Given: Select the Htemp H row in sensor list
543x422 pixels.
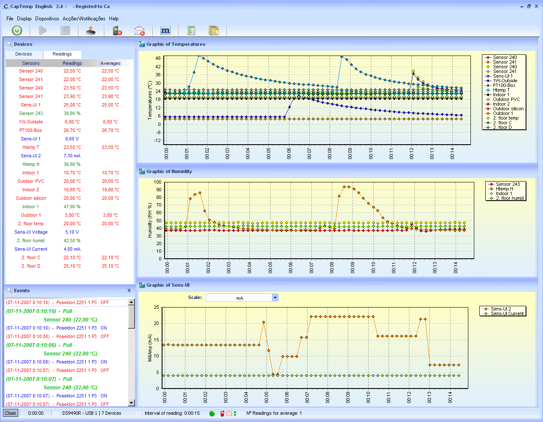Looking at the screenshot, I should click(70, 164).
